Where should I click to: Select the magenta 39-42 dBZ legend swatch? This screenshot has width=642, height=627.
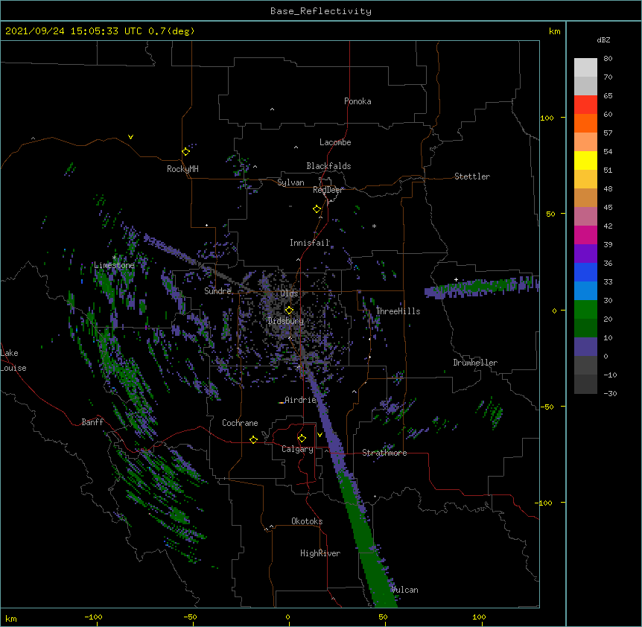click(585, 235)
